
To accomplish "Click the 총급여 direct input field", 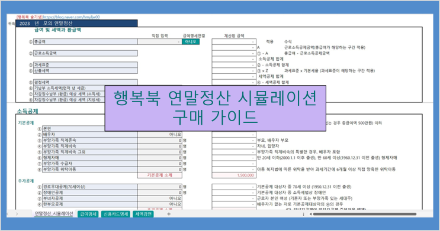I will click(160, 42).
